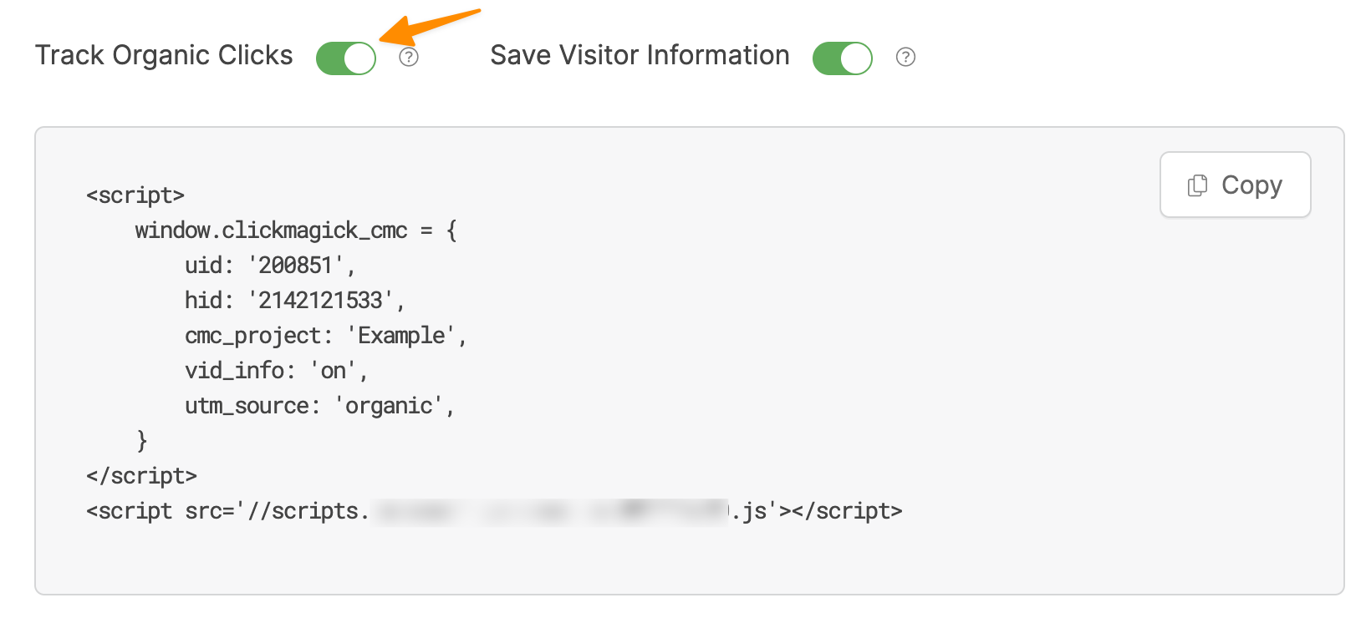Click the uid value '200851' in code
Screen dimensions: 1366x618
(296, 266)
